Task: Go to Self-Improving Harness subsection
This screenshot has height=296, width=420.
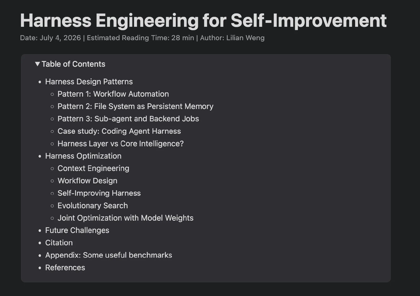Action: click(99, 193)
